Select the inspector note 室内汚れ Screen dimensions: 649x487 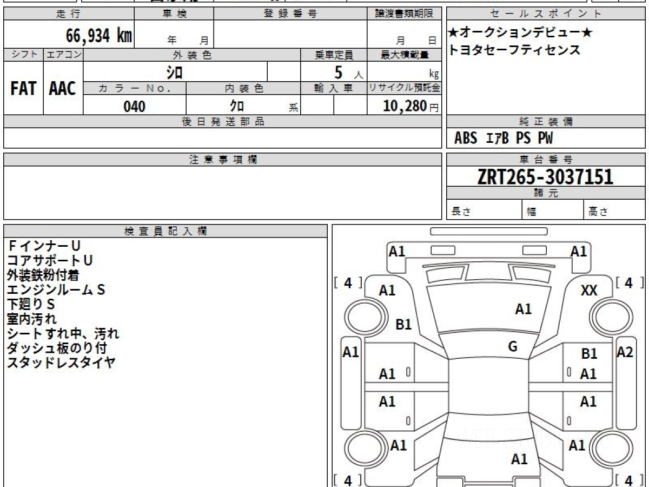[x=31, y=319]
